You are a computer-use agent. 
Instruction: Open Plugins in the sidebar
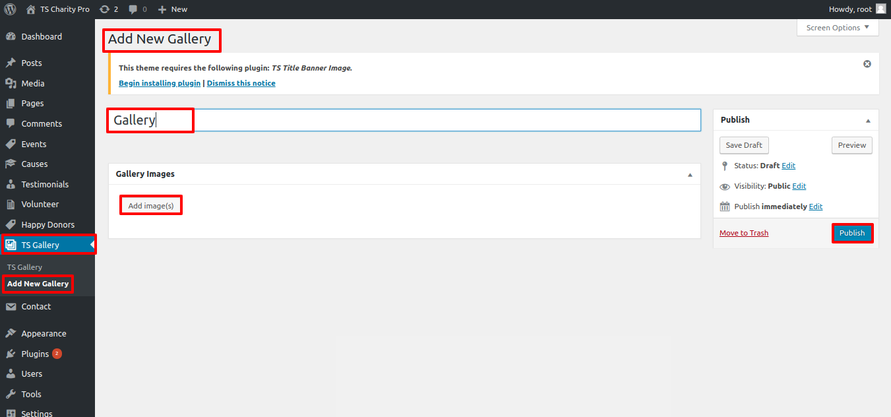tap(35, 354)
